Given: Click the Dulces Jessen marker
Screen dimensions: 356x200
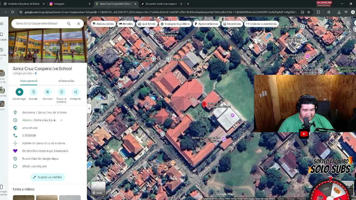Looking at the screenshot, I should point(173,162).
